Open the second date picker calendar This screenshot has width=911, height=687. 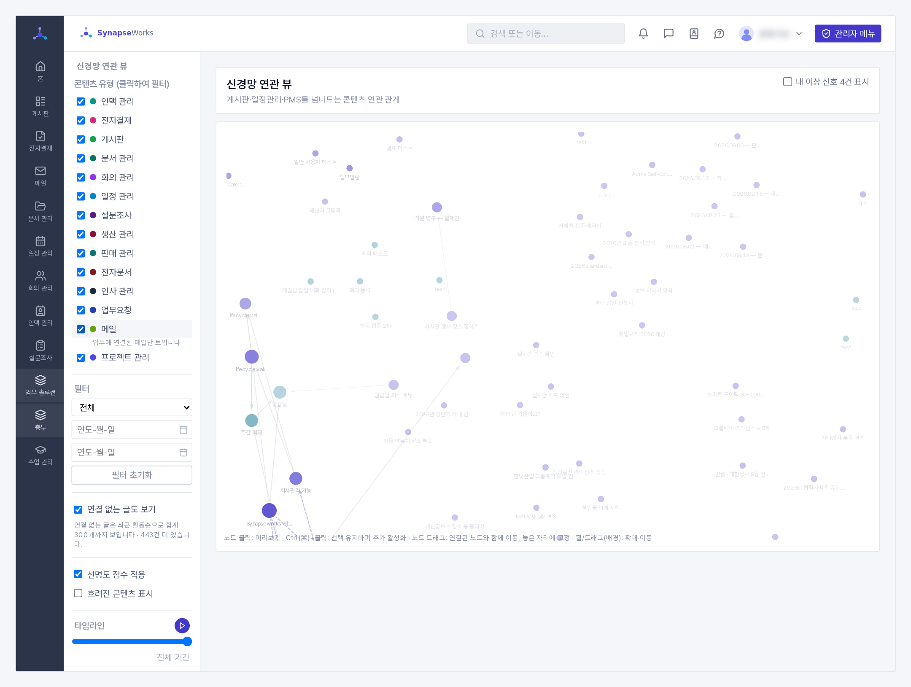[x=183, y=452]
